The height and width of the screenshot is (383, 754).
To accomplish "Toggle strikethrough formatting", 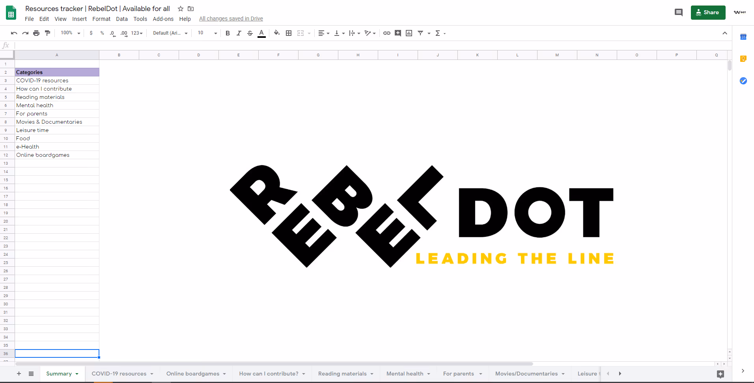I will pyautogui.click(x=250, y=33).
